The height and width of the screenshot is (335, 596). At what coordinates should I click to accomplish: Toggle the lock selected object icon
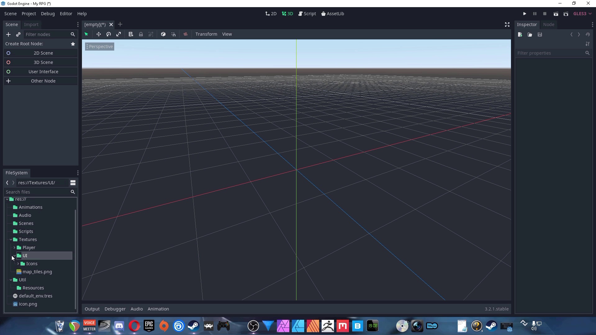(141, 34)
